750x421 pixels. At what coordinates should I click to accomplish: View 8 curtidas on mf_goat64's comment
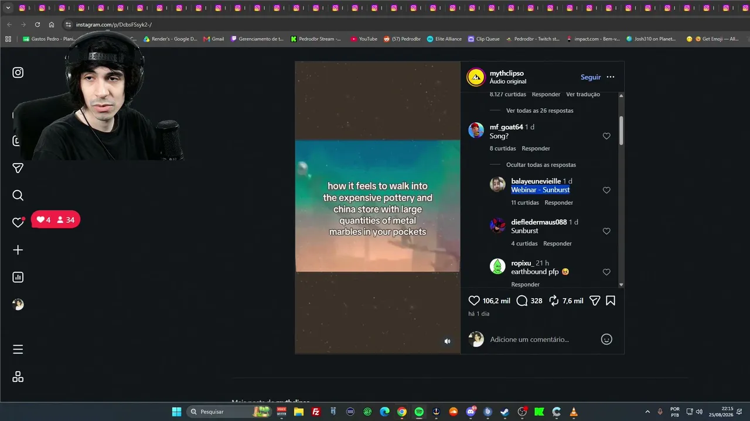click(503, 149)
